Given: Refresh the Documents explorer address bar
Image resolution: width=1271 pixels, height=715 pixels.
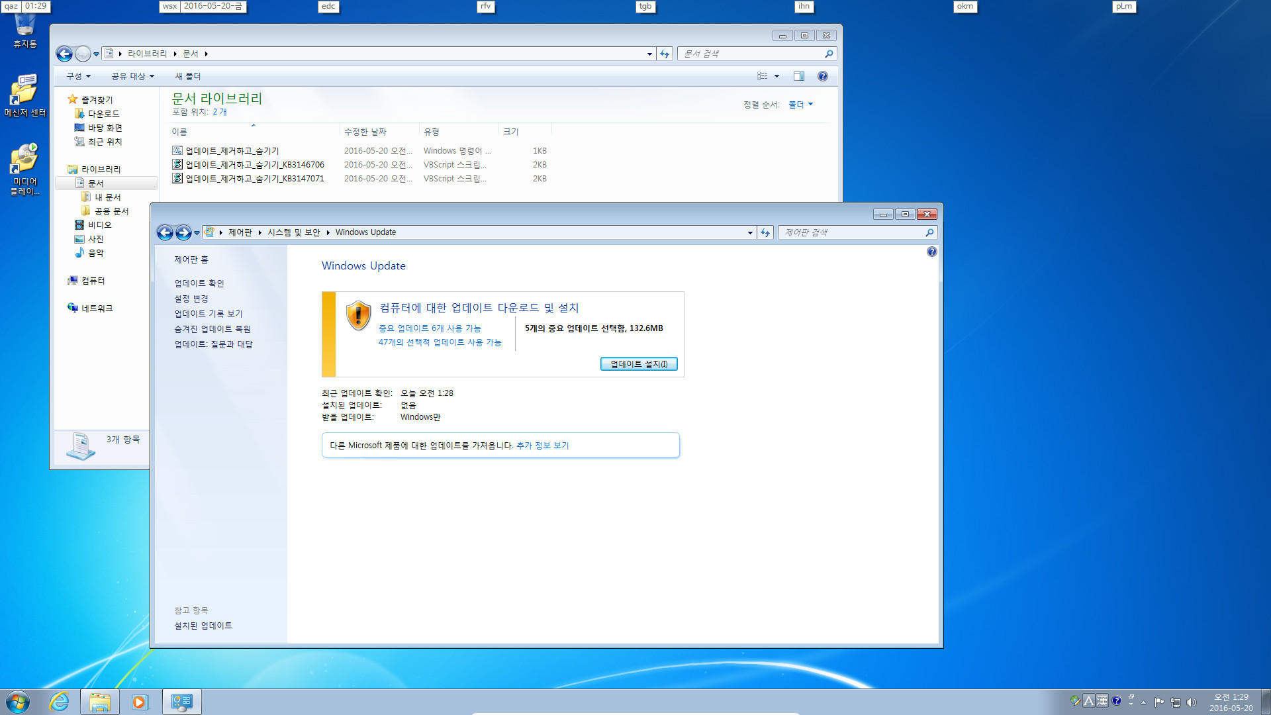Looking at the screenshot, I should pos(665,54).
